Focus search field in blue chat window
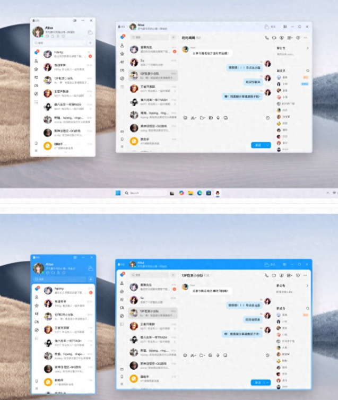 149,275
